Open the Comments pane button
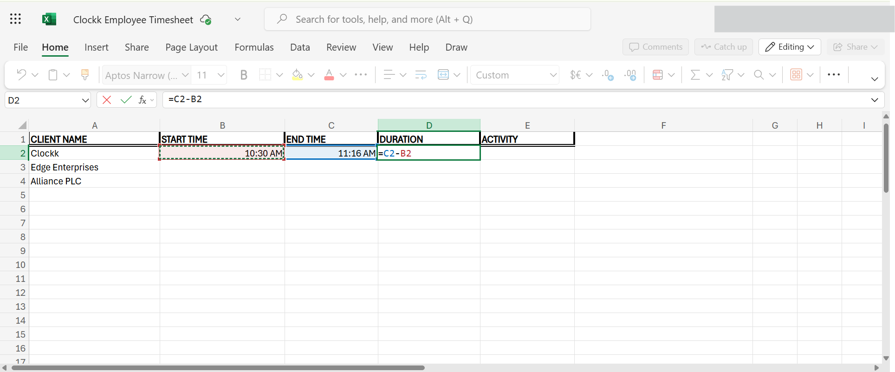Image resolution: width=895 pixels, height=372 pixels. pos(655,47)
